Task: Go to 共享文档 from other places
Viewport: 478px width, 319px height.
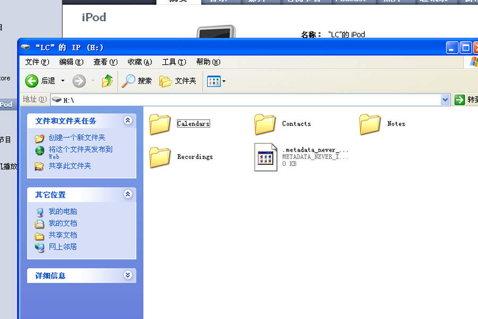Action: [63, 235]
